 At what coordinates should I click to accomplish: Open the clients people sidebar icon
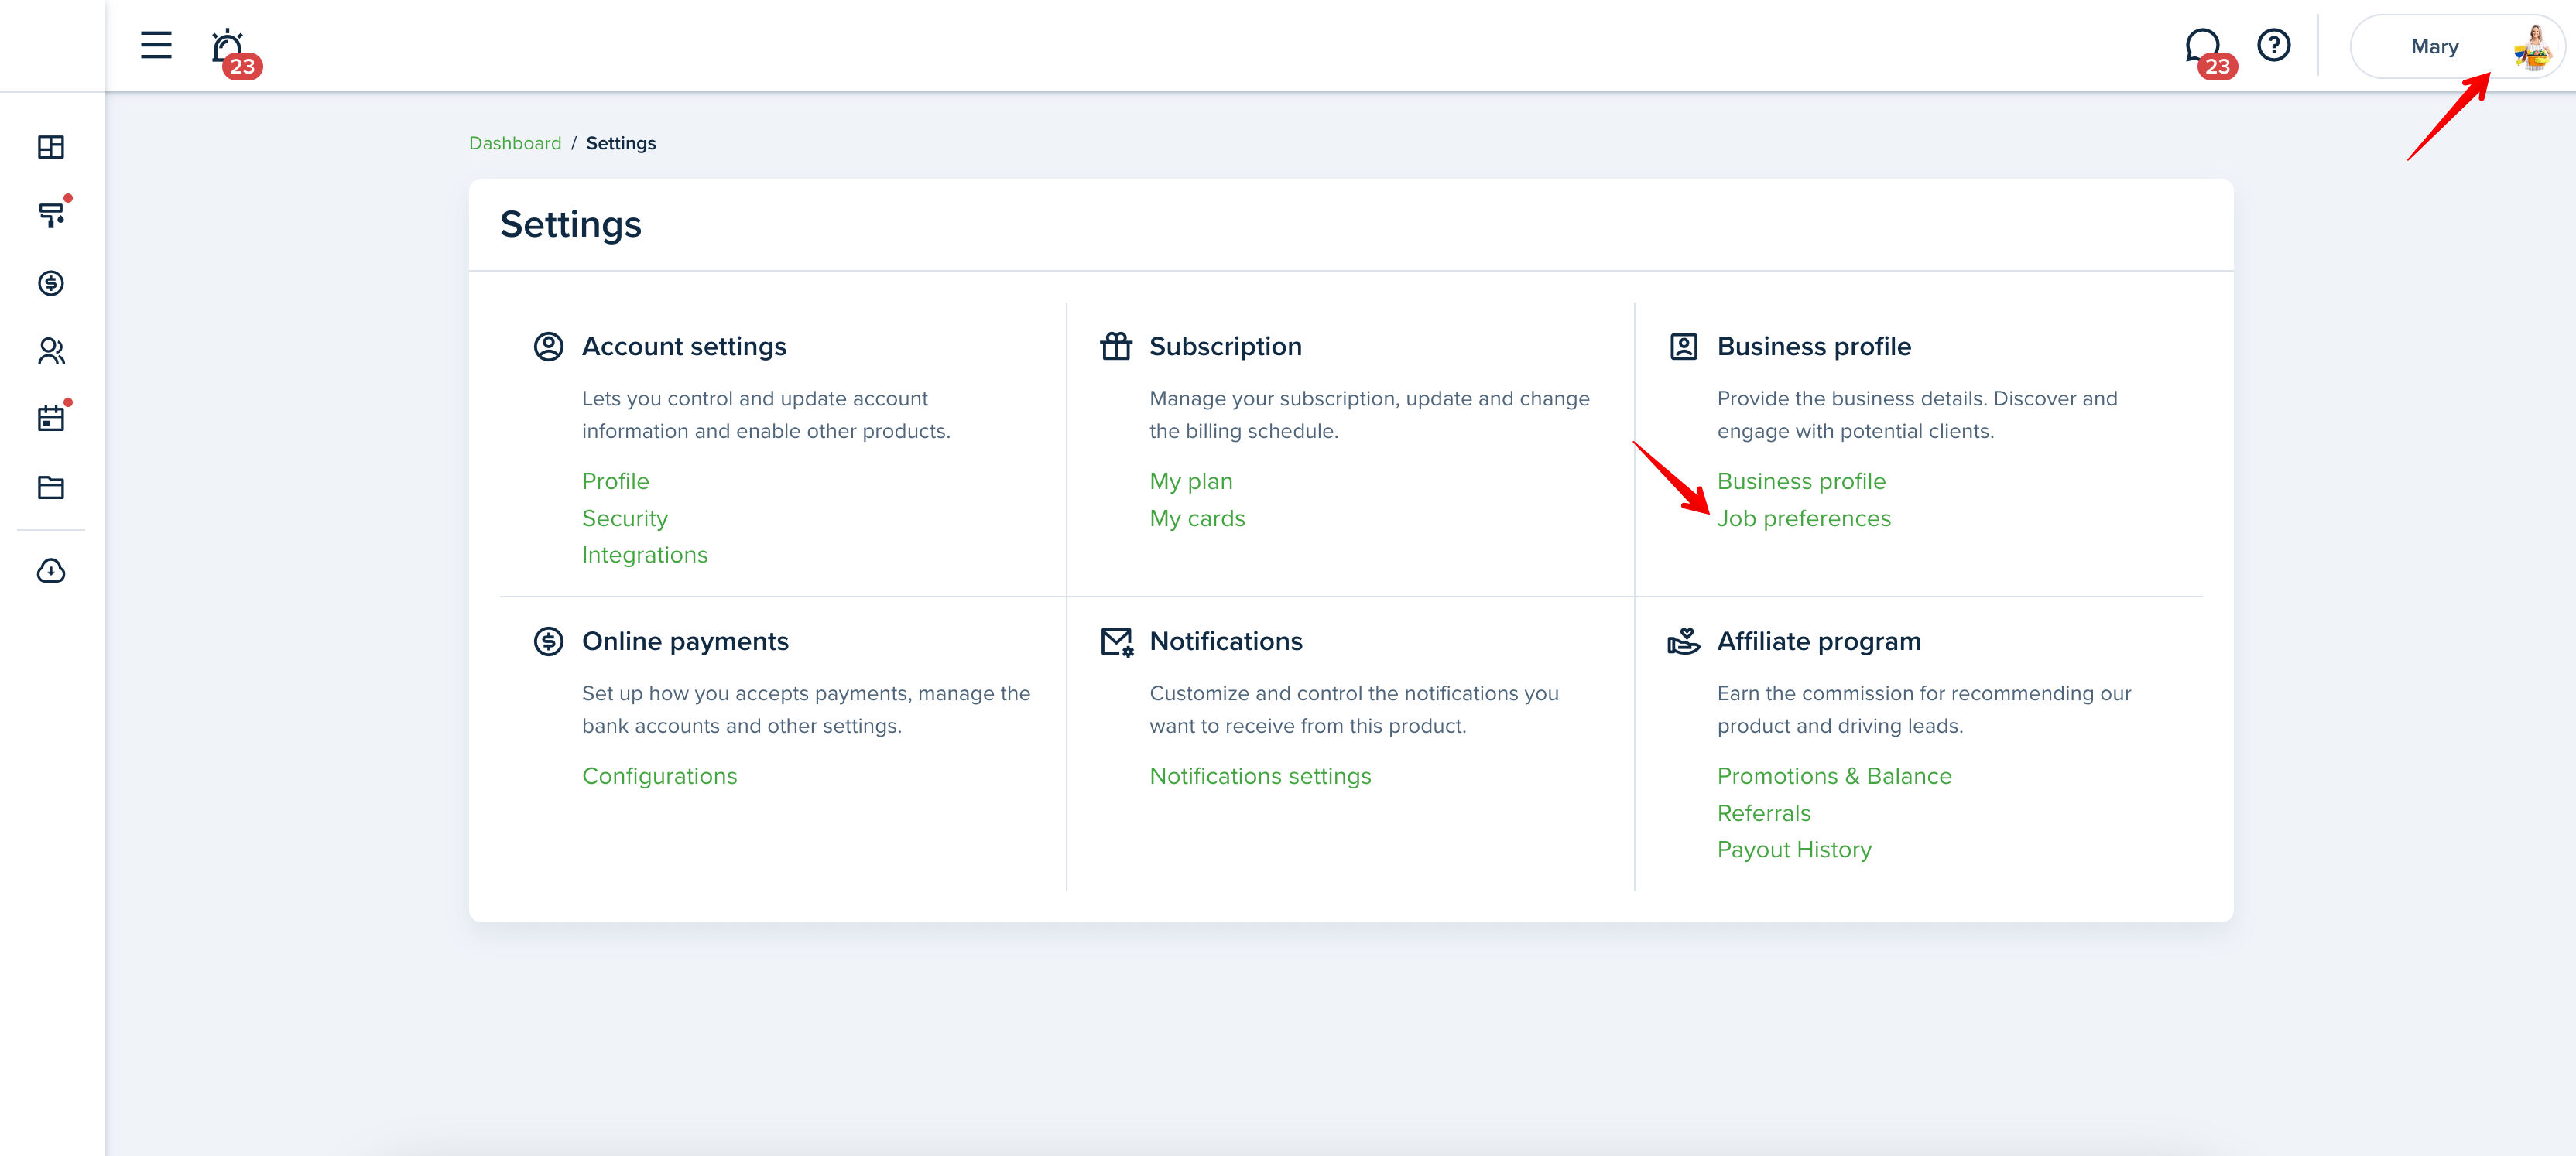51,351
